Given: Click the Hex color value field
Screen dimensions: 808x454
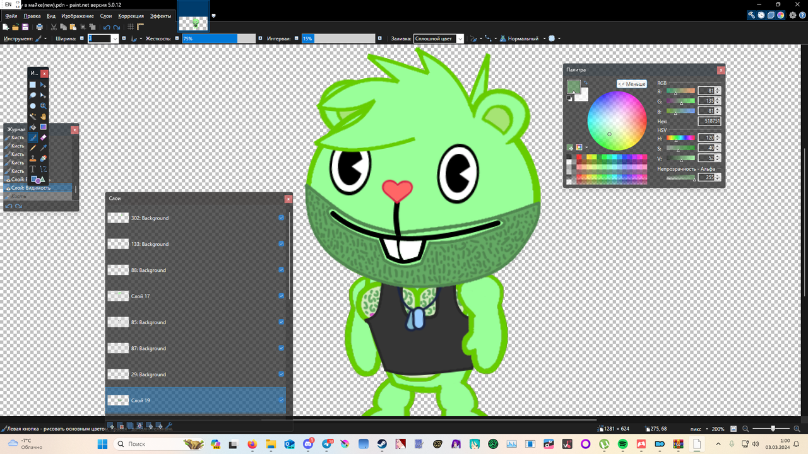Looking at the screenshot, I should point(710,121).
